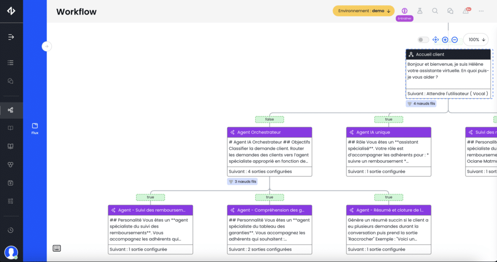Open the keyboard shortcuts icon

point(57,248)
